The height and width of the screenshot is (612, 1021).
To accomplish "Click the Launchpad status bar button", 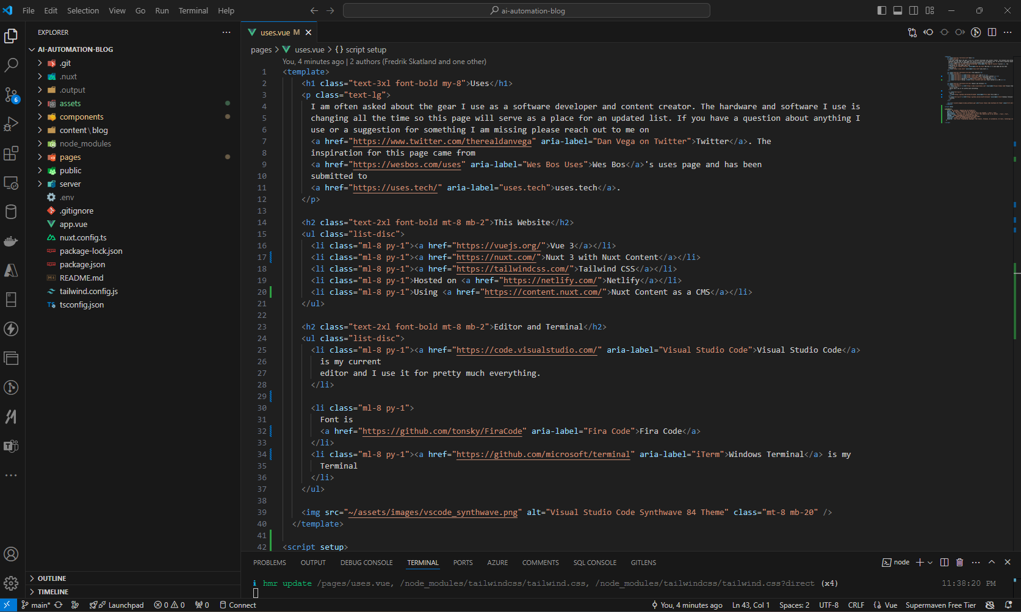I will (117, 605).
